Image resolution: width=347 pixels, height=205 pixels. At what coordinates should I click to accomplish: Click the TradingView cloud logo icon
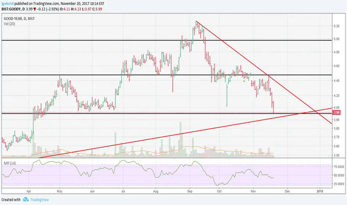pos(26,199)
